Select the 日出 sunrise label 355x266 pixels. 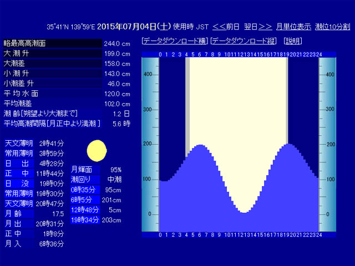click(x=19, y=163)
